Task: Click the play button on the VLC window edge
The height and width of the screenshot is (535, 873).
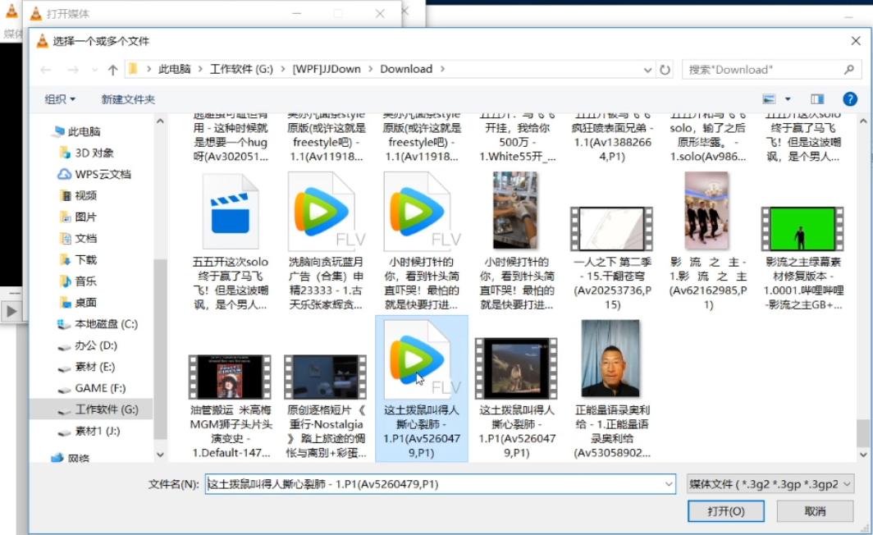Action: pyautogui.click(x=11, y=309)
